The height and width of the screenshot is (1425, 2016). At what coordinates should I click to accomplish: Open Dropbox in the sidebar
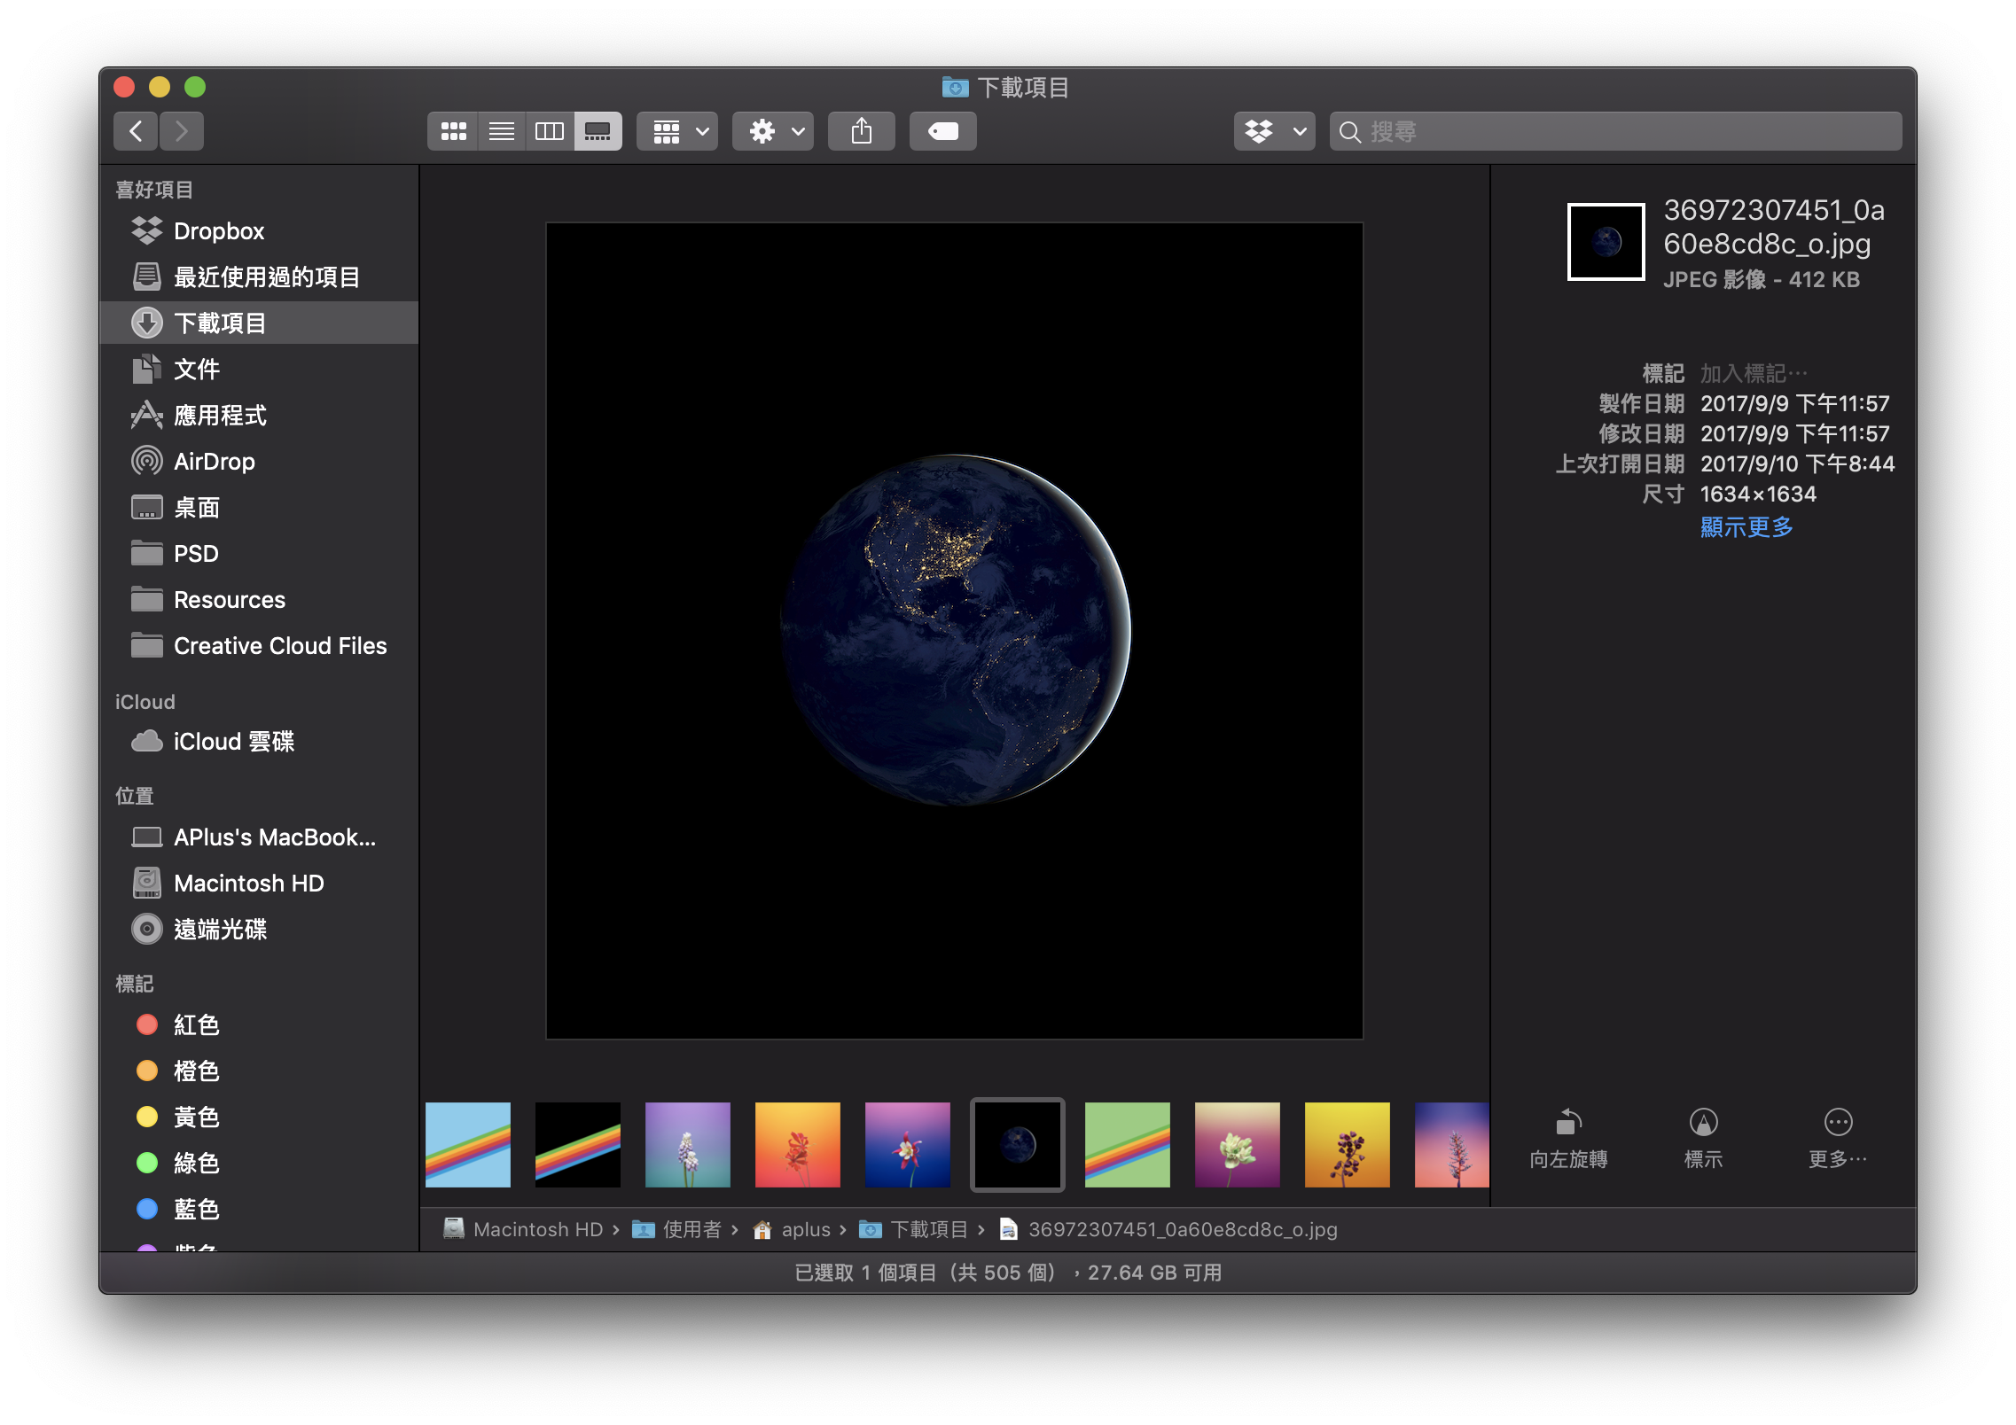259,231
